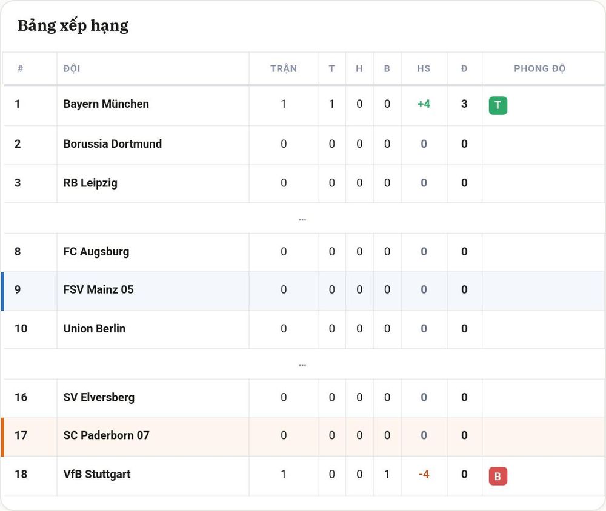Viewport: 606px width, 511px height.
Task: Click the +4 goal difference for Bayern
Action: pyautogui.click(x=424, y=104)
